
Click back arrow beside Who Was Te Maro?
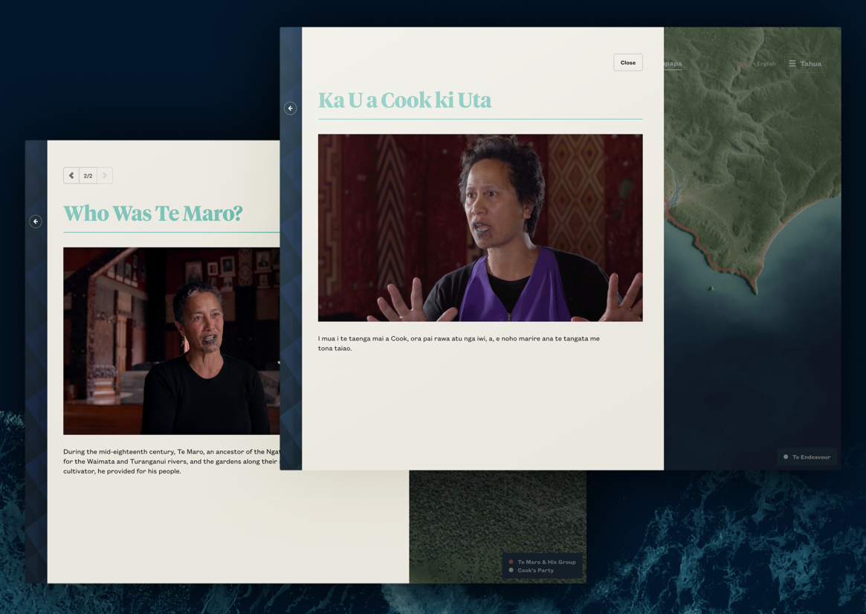click(x=36, y=222)
